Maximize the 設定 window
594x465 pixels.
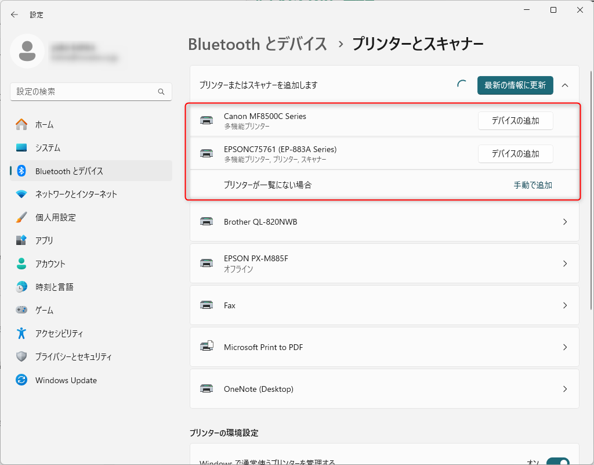coord(553,10)
